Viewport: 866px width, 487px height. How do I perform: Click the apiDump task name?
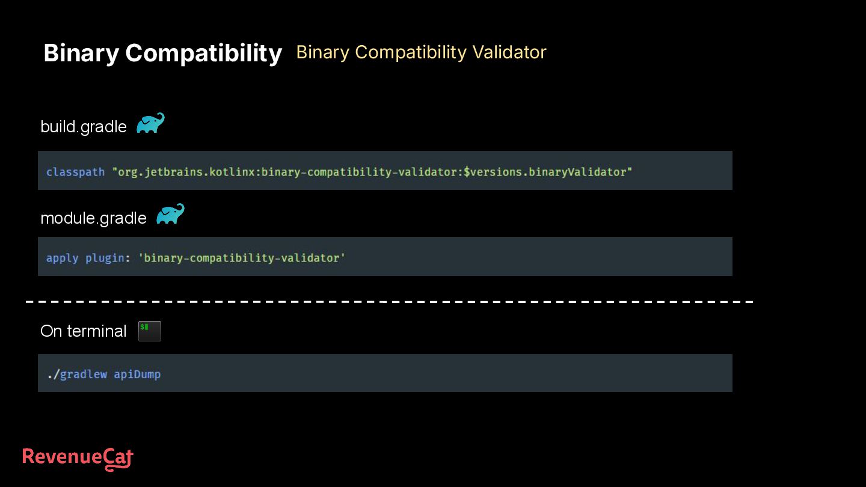[137, 374]
